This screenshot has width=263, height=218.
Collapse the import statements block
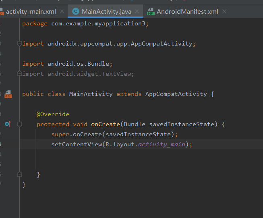click(19, 44)
